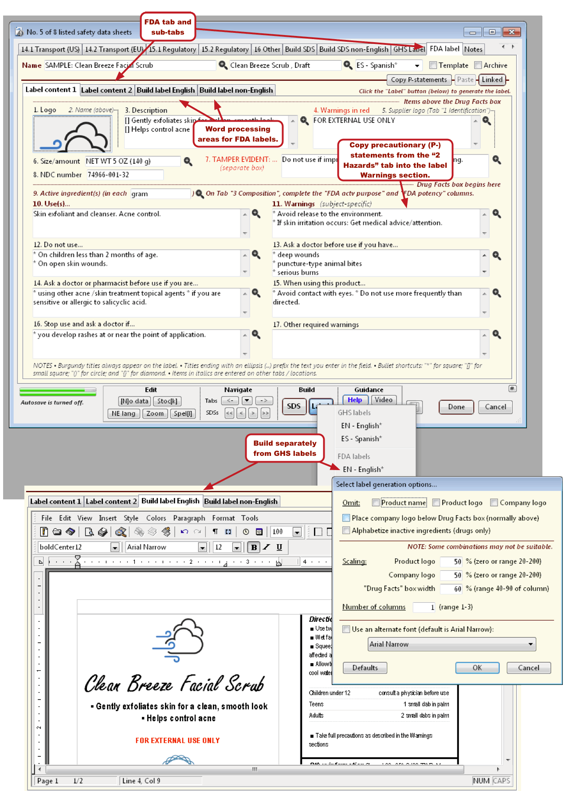Click the save diskette icon in editor toolbar

click(x=70, y=532)
